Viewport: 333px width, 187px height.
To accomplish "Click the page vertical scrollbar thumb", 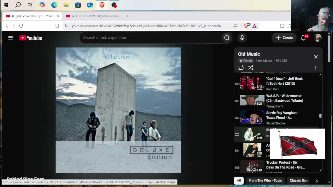I will pyautogui.click(x=329, y=49).
